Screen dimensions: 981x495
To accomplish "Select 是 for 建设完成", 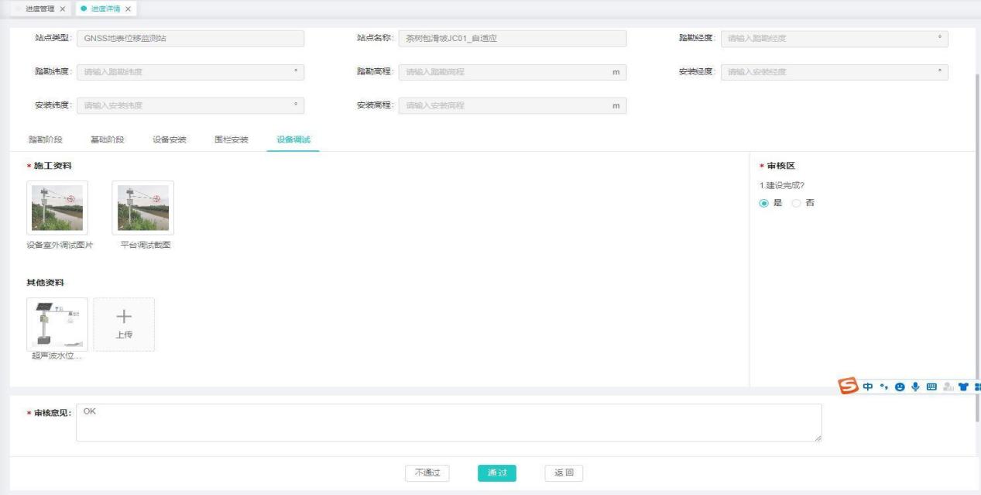I will 765,202.
